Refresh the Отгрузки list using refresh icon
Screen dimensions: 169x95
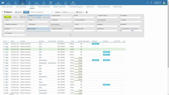13,12
